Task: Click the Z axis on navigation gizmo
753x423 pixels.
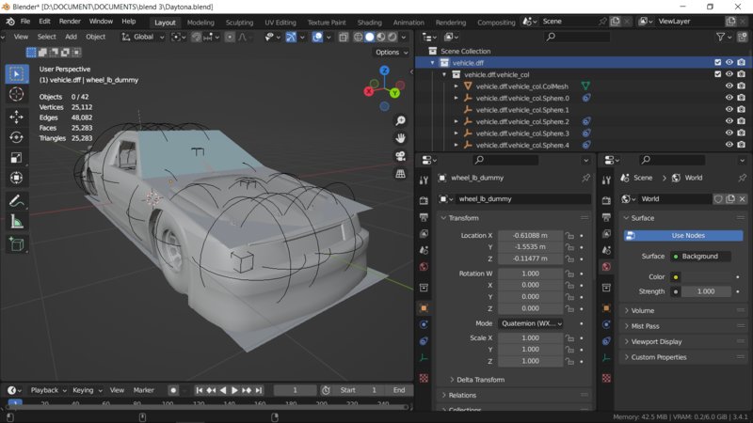Action: click(384, 71)
